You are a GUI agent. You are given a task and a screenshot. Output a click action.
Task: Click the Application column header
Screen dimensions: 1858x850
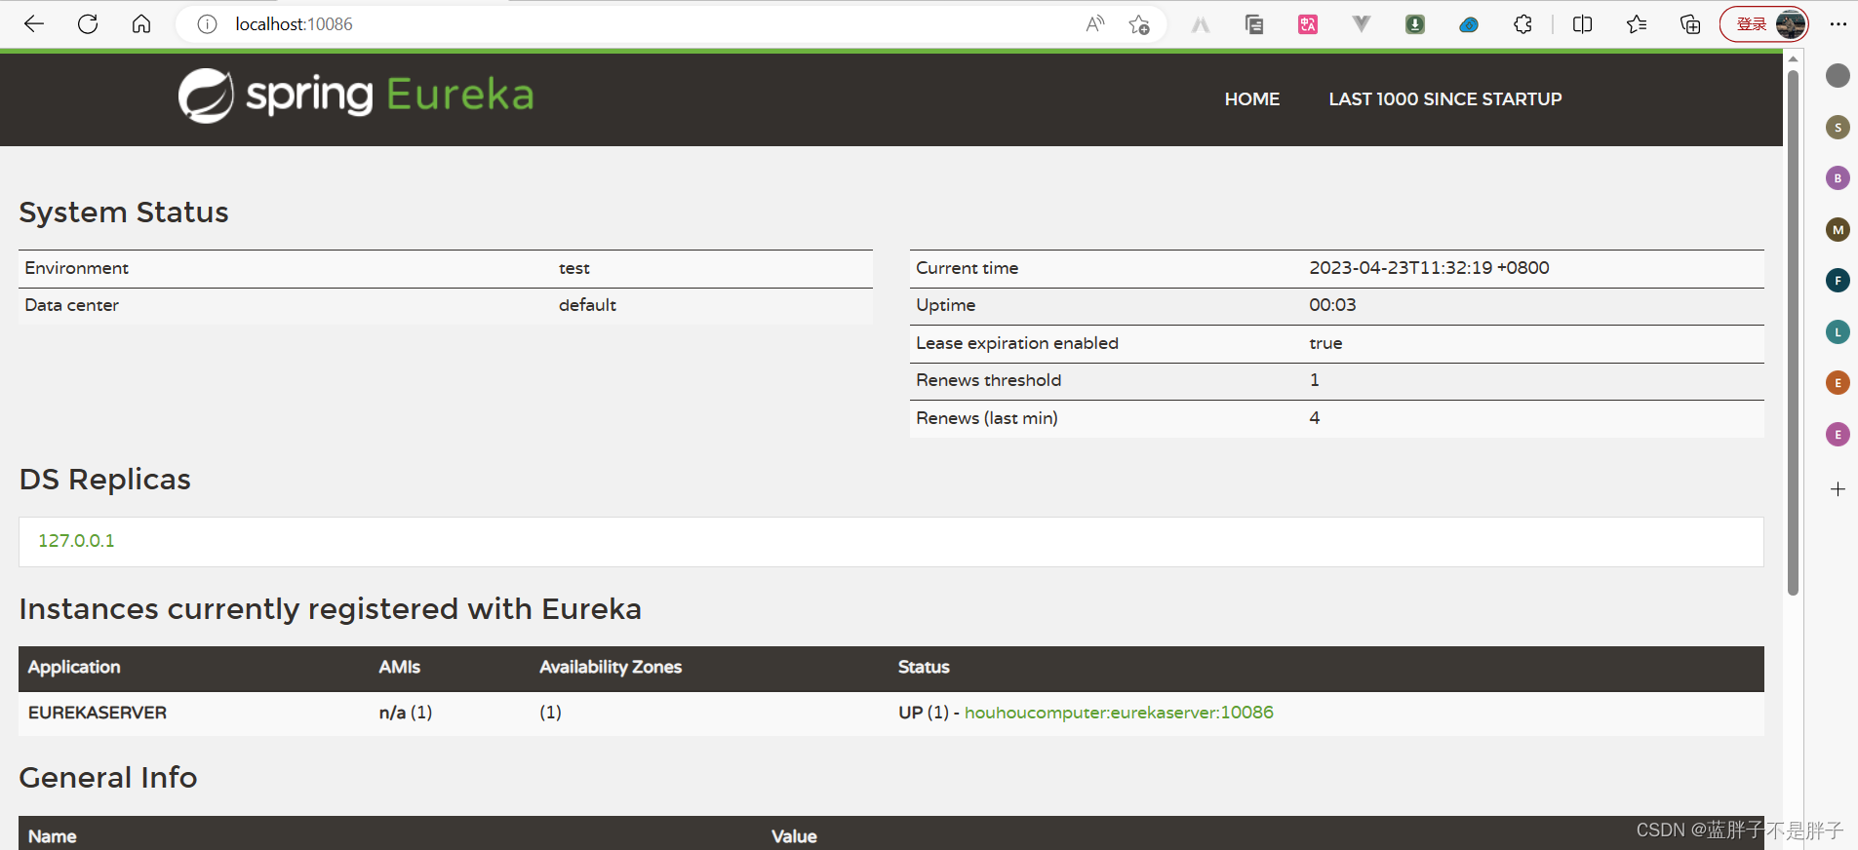74,668
